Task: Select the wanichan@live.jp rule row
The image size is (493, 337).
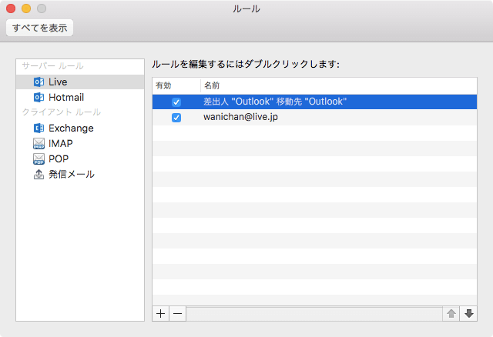Action: click(315, 118)
